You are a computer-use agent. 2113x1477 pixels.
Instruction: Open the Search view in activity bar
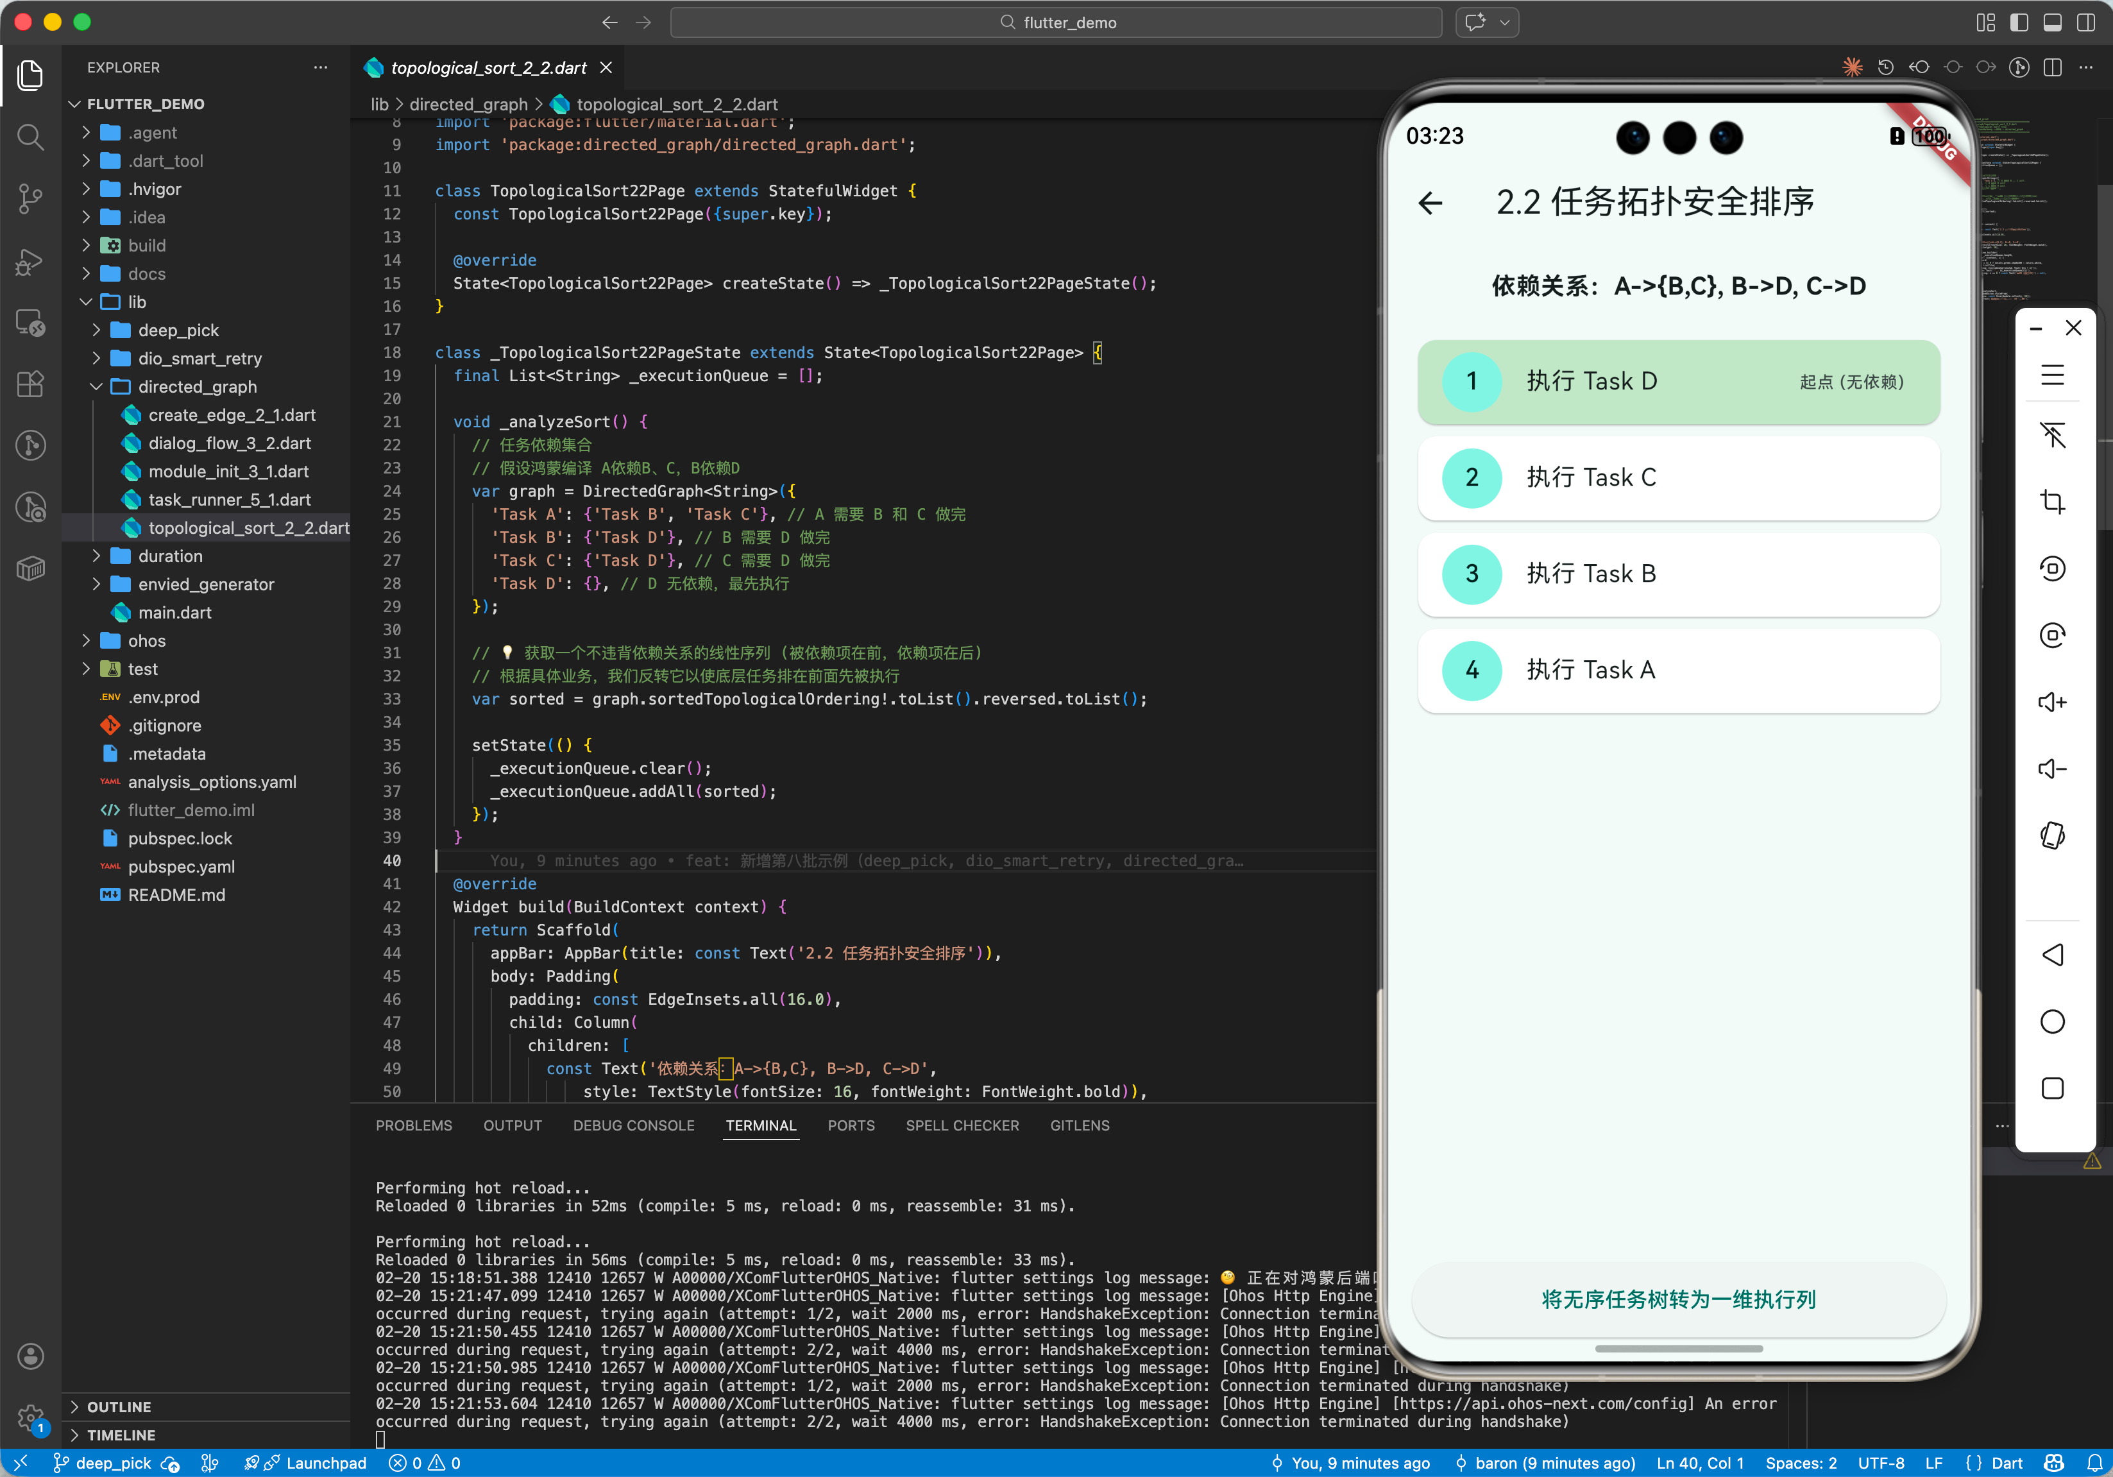tap(30, 137)
